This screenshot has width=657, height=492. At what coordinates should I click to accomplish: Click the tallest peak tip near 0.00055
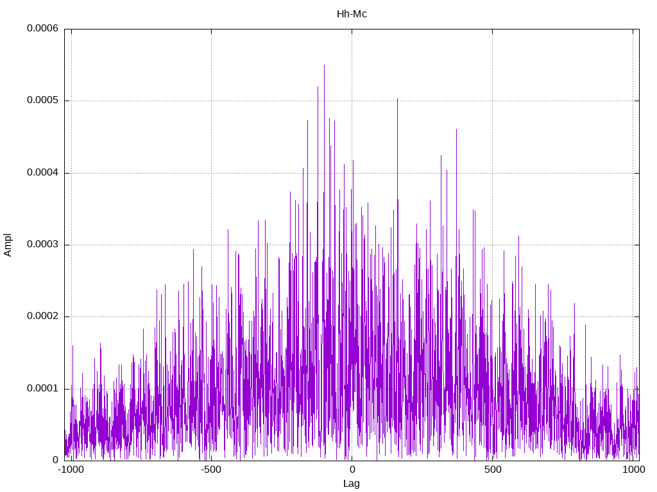click(x=324, y=65)
